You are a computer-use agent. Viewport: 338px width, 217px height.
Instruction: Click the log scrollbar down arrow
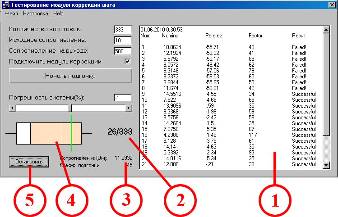click(x=326, y=165)
